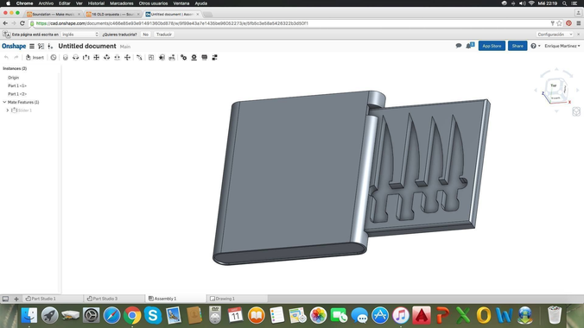Select Part 1 <1> instance
584x328 pixels.
click(17, 85)
